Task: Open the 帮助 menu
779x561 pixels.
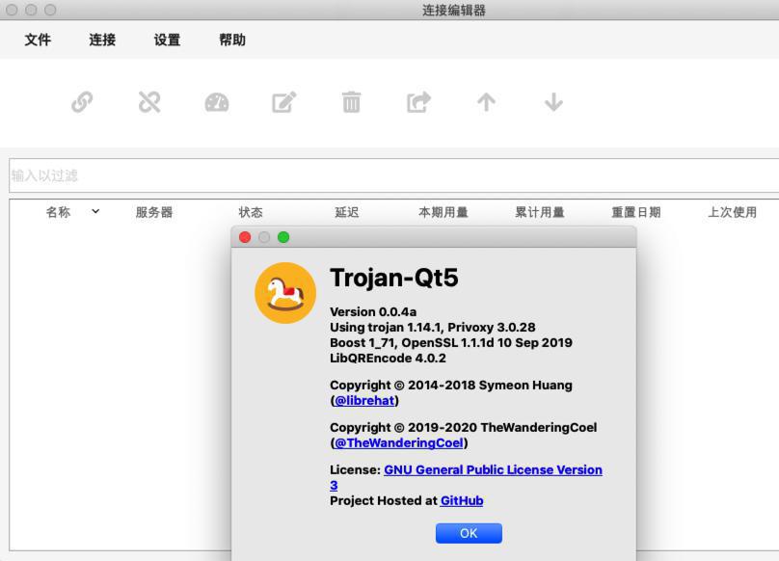Action: click(x=232, y=40)
